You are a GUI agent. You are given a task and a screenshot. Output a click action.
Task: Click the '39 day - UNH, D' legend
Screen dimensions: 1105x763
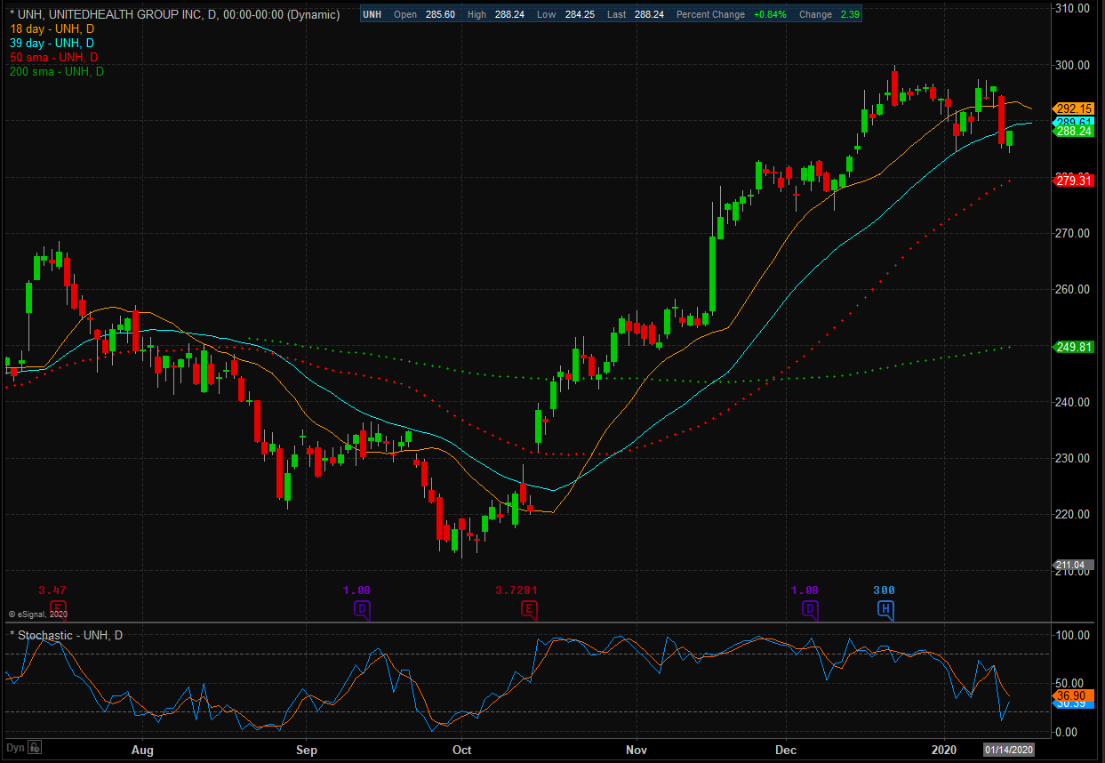[x=52, y=44]
